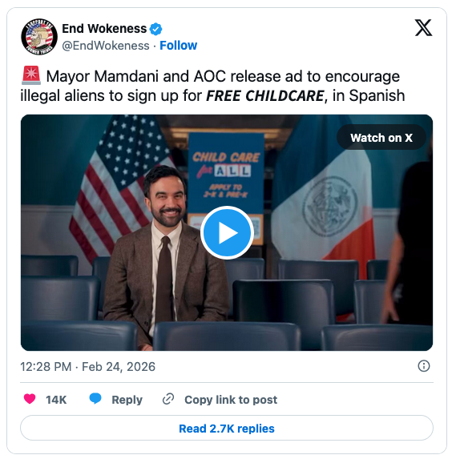The height and width of the screenshot is (459, 452).
Task: Open the 12:28 PM Feb 24, 2026 timestamp
Action: pyautogui.click(x=87, y=367)
